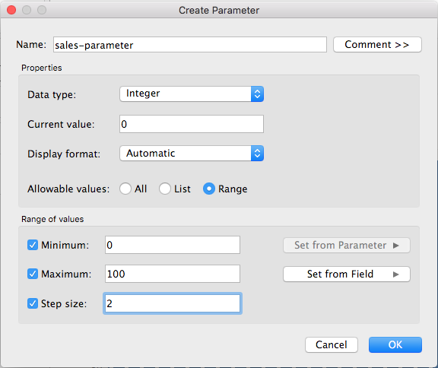Uncheck the Maximum checkbox
Screen dimensions: 438x368
click(x=33, y=274)
